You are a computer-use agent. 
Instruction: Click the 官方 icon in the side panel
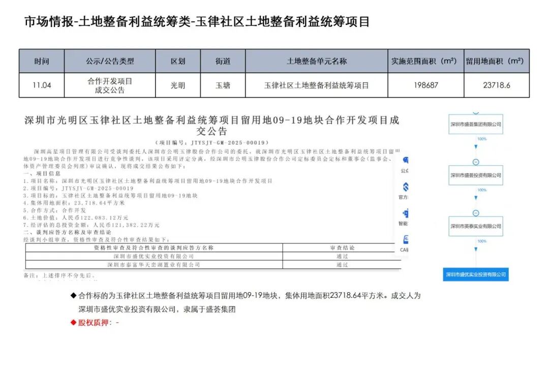click(x=405, y=187)
